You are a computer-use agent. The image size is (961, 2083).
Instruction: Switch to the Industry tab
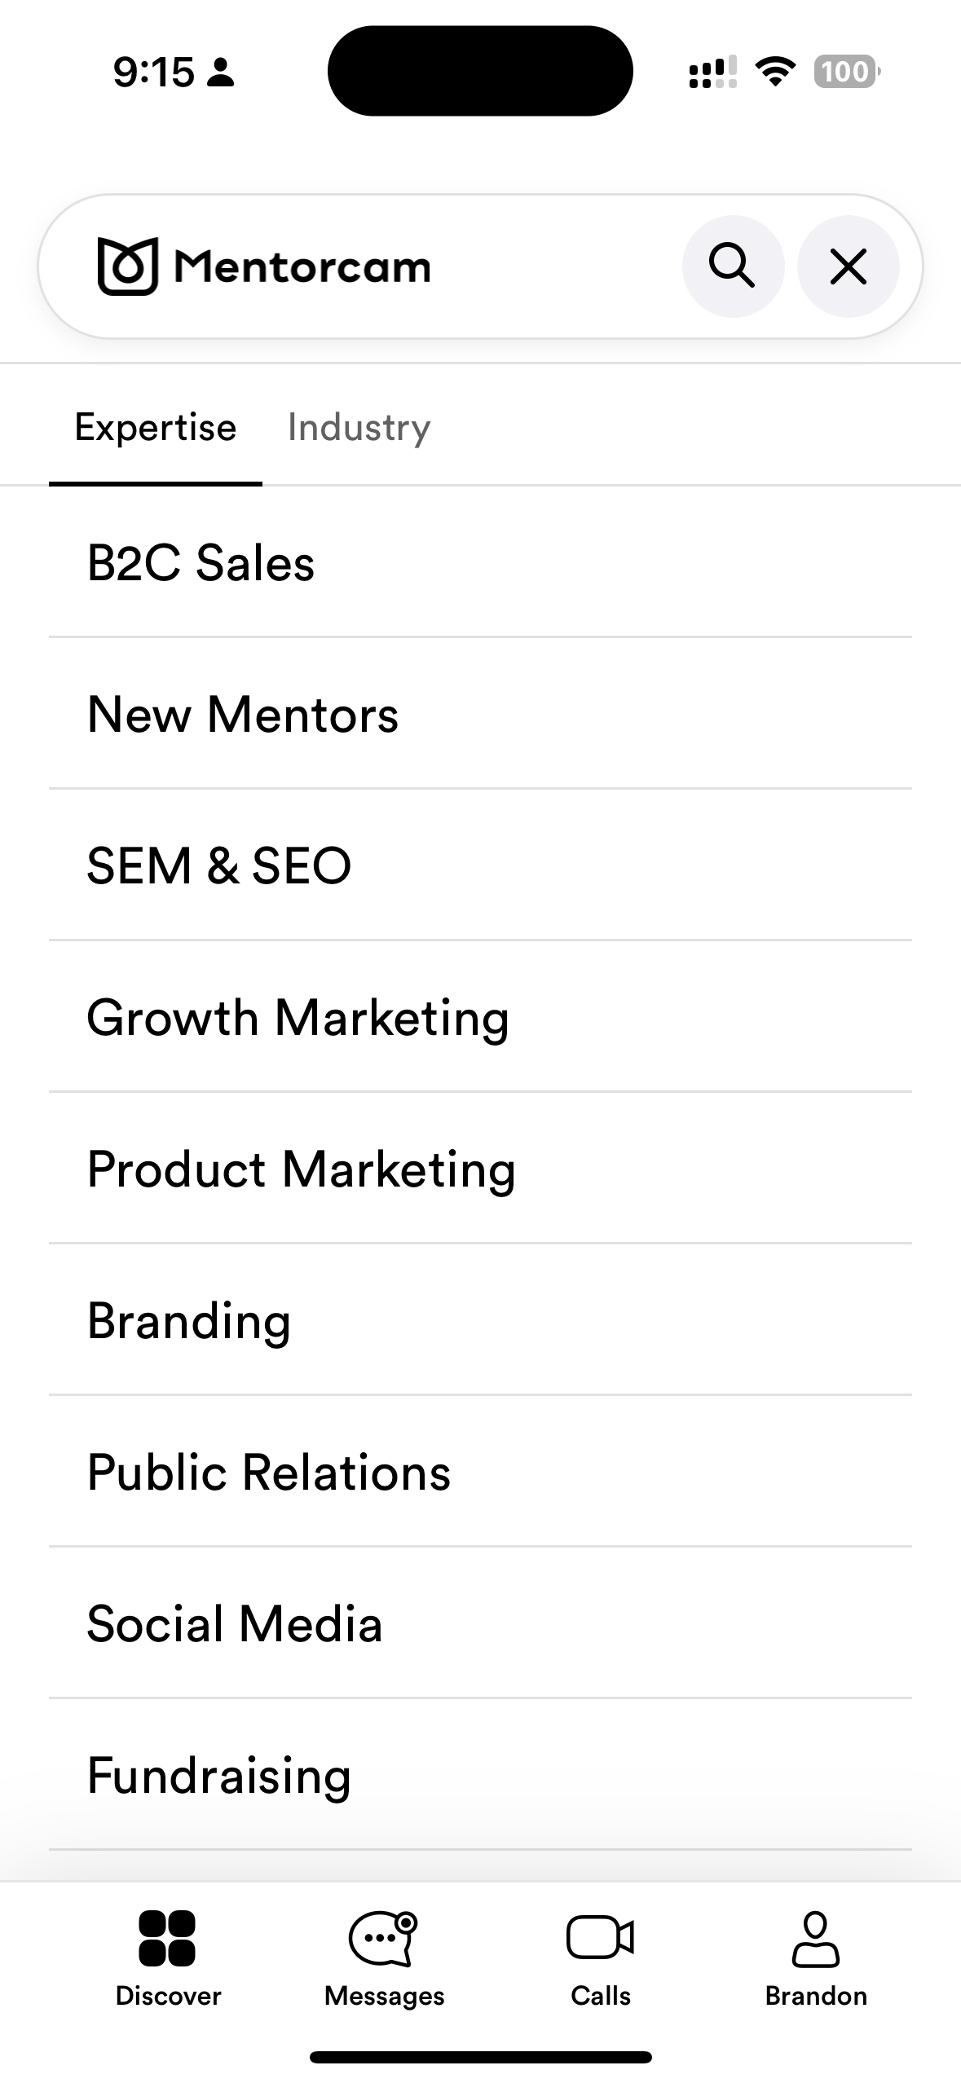coord(359,428)
